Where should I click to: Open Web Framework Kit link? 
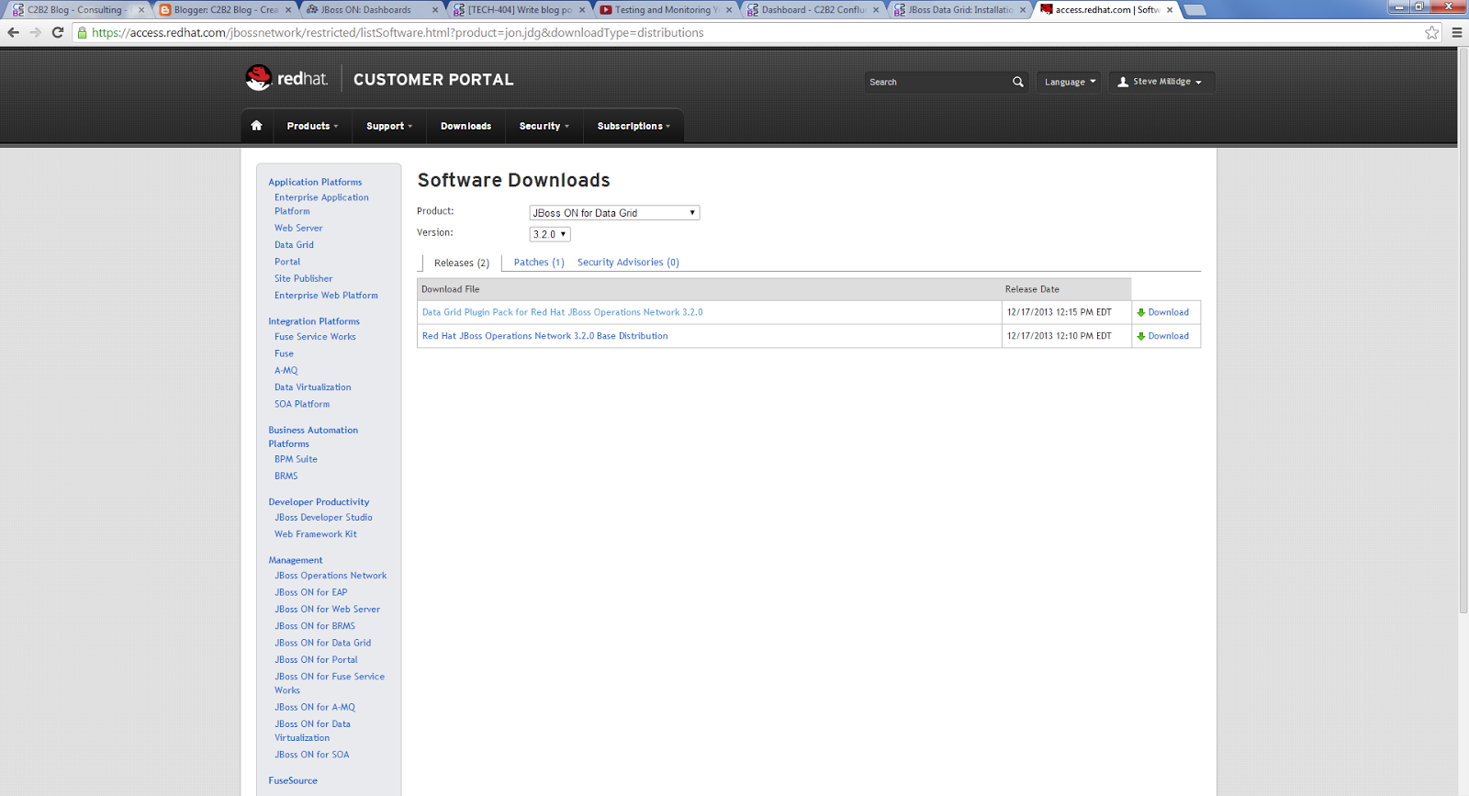click(x=315, y=534)
